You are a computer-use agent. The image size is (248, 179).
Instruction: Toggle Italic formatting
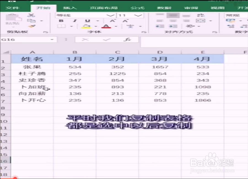tap(75, 21)
